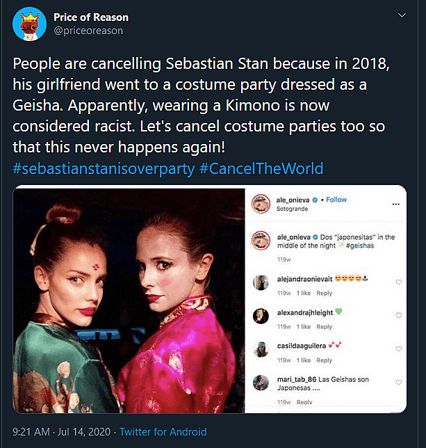The image size is (426, 448).
Task: Like alexandrajhleight's comment with the heart
Action: 398,316
